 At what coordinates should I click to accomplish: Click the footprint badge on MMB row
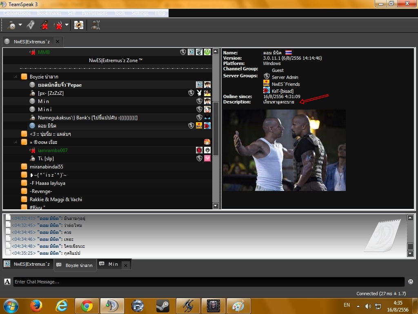(199, 52)
